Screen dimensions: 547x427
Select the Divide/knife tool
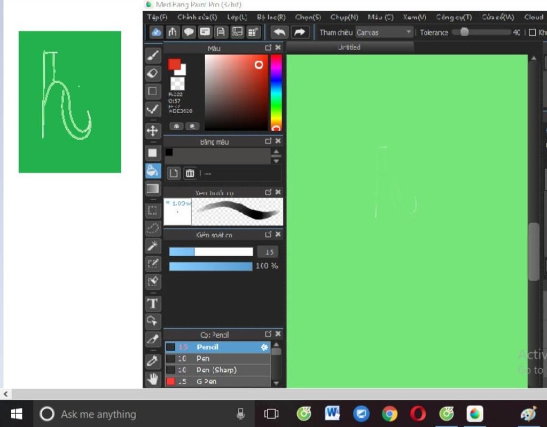(x=153, y=339)
